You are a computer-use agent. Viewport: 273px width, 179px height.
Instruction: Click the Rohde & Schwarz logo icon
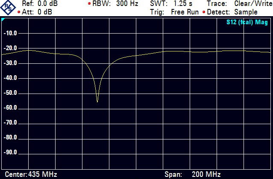pos(9,8)
